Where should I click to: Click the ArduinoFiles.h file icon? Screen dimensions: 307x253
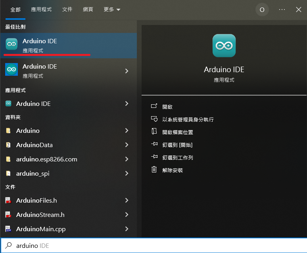8,200
